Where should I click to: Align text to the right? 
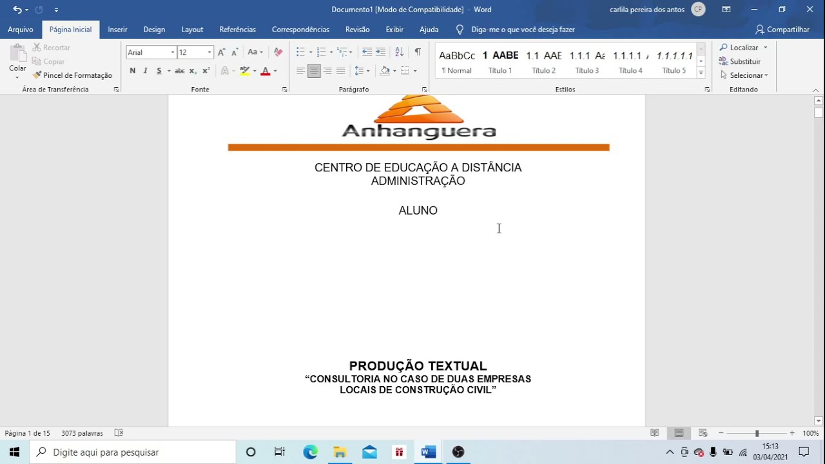tap(327, 71)
